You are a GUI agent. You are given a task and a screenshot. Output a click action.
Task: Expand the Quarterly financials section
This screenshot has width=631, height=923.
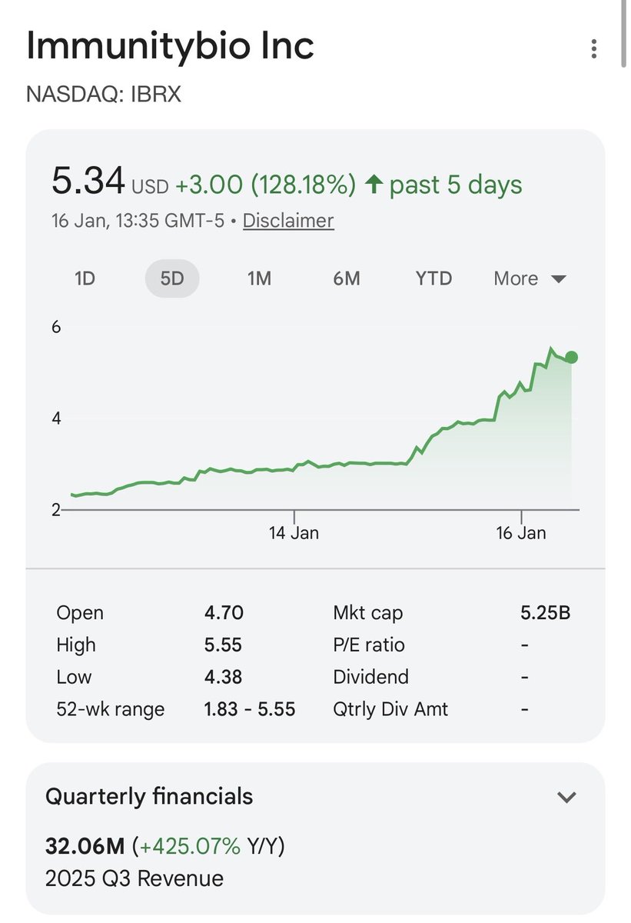(566, 797)
